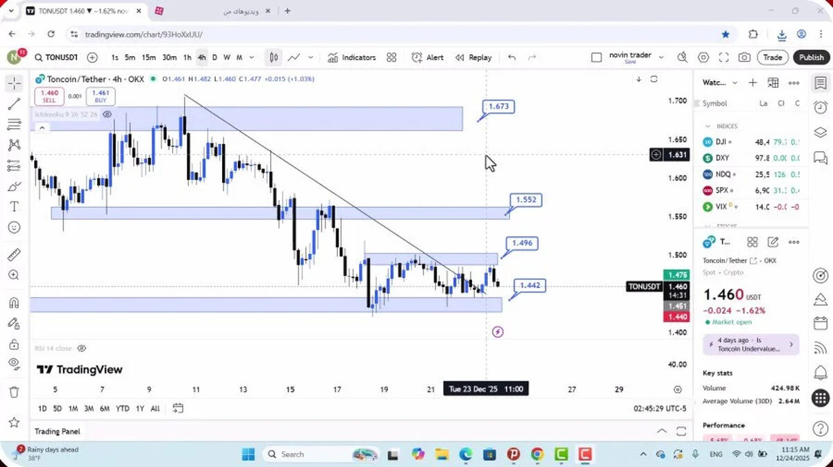Select the crosshair cursor tool

coord(14,84)
